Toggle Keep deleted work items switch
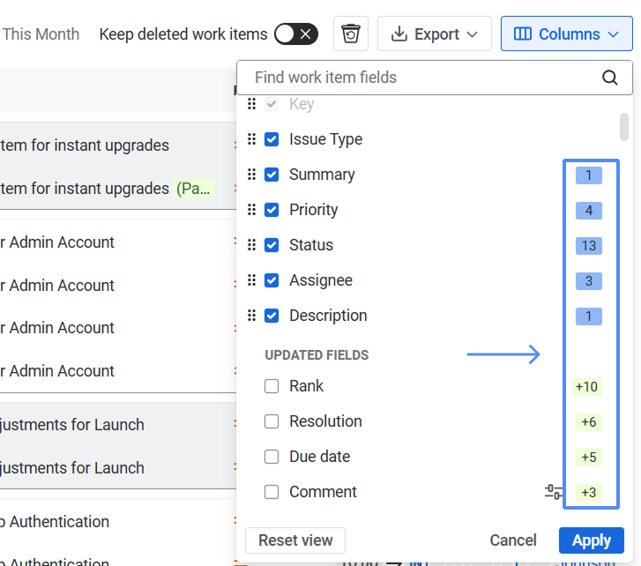Screen dimensions: 641x566 295,34
